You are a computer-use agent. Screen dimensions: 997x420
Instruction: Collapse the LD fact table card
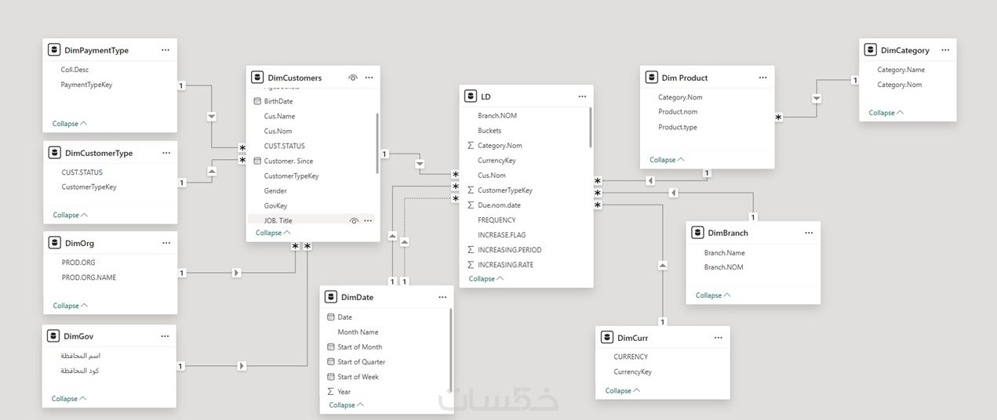point(486,279)
